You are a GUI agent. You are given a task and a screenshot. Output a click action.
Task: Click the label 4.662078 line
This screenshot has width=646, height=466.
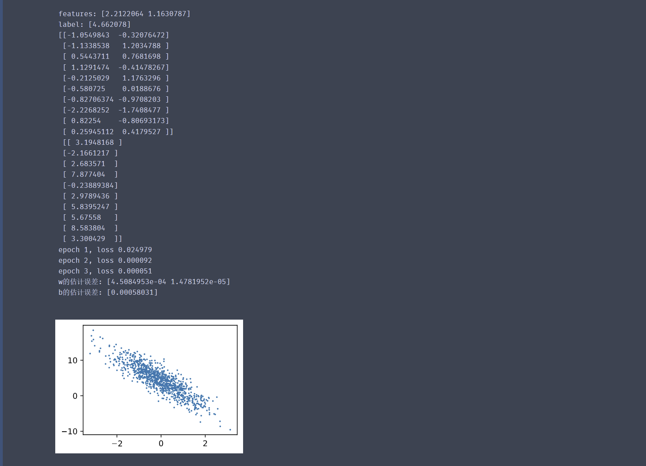94,24
